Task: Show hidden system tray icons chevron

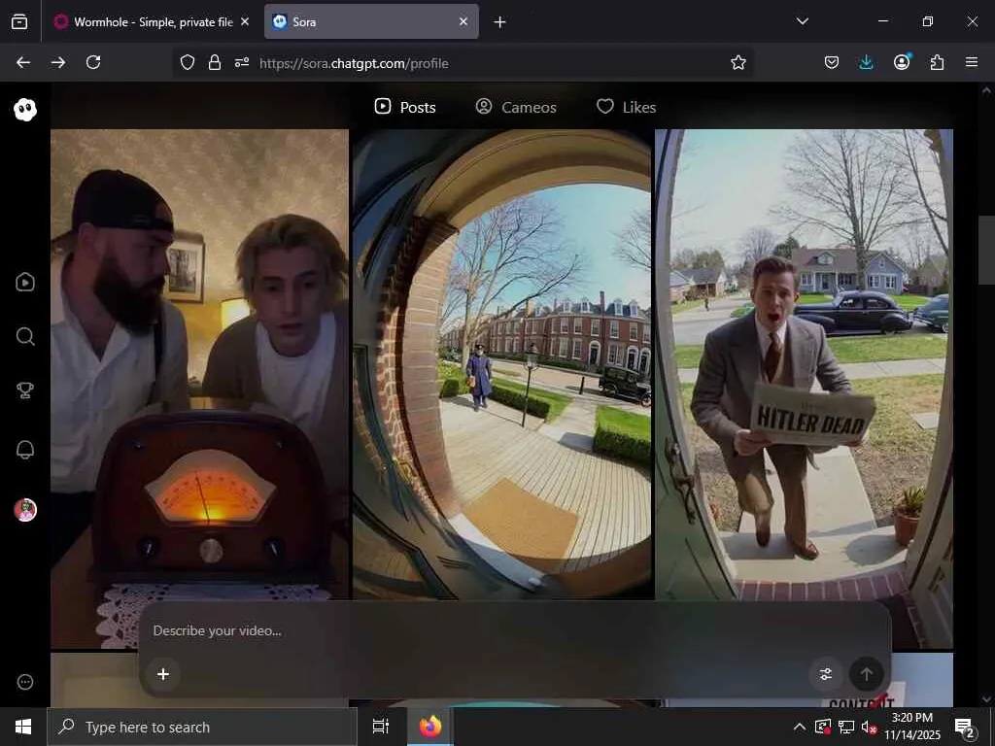Action: pos(799,727)
